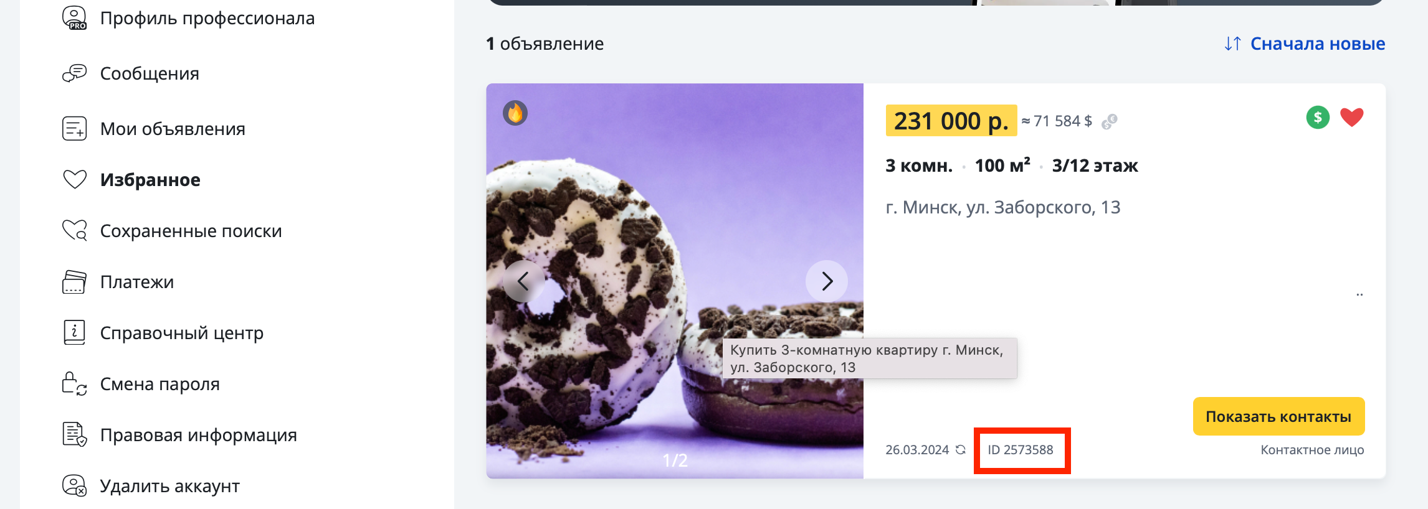
Task: Open Профиль профессионала PRO icon
Action: [75, 18]
